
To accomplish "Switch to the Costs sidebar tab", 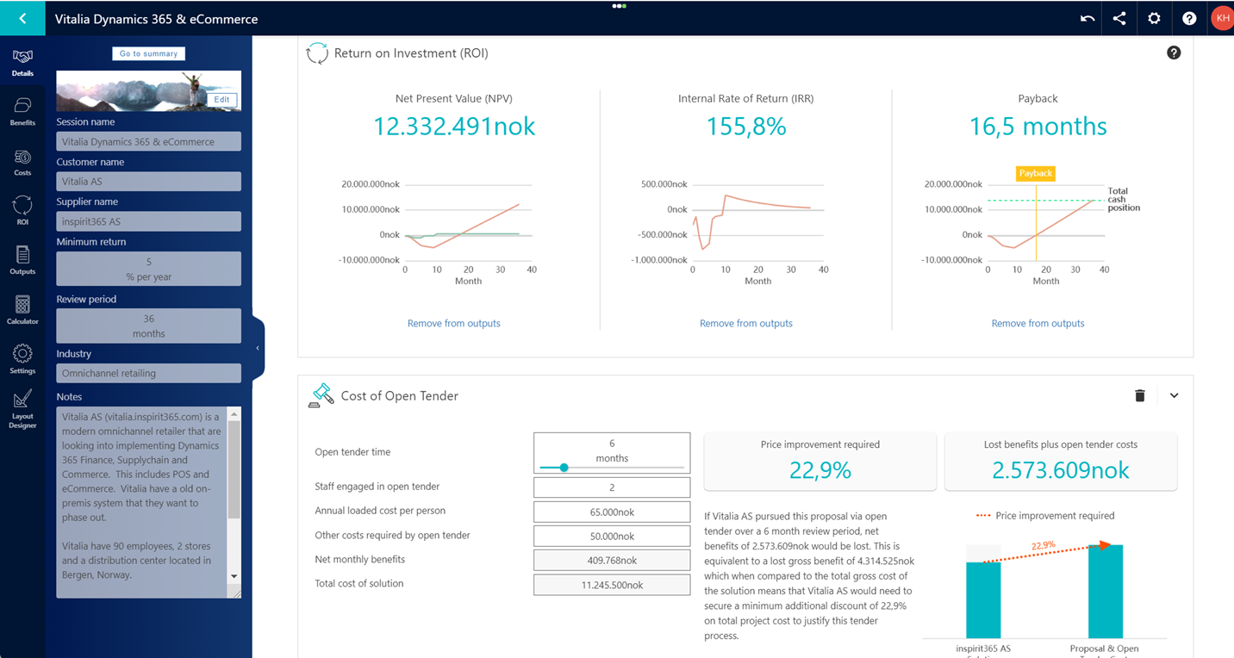I will (22, 162).
